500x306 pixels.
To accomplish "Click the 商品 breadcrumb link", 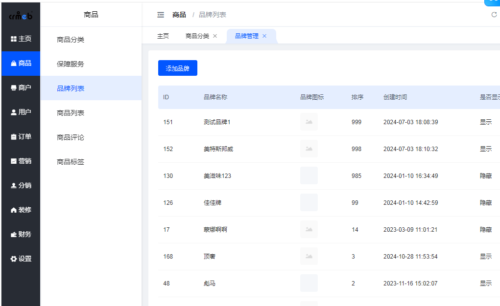I will pos(179,15).
